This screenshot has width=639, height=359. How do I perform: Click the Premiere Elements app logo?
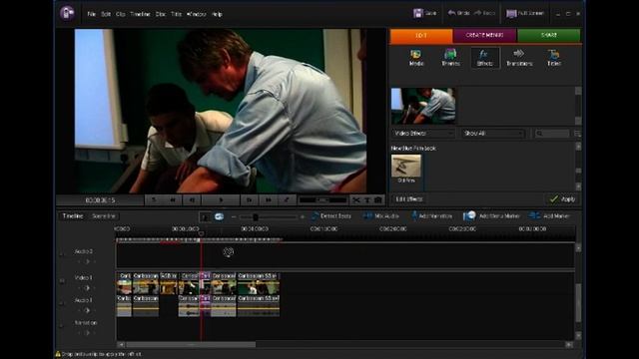67,13
